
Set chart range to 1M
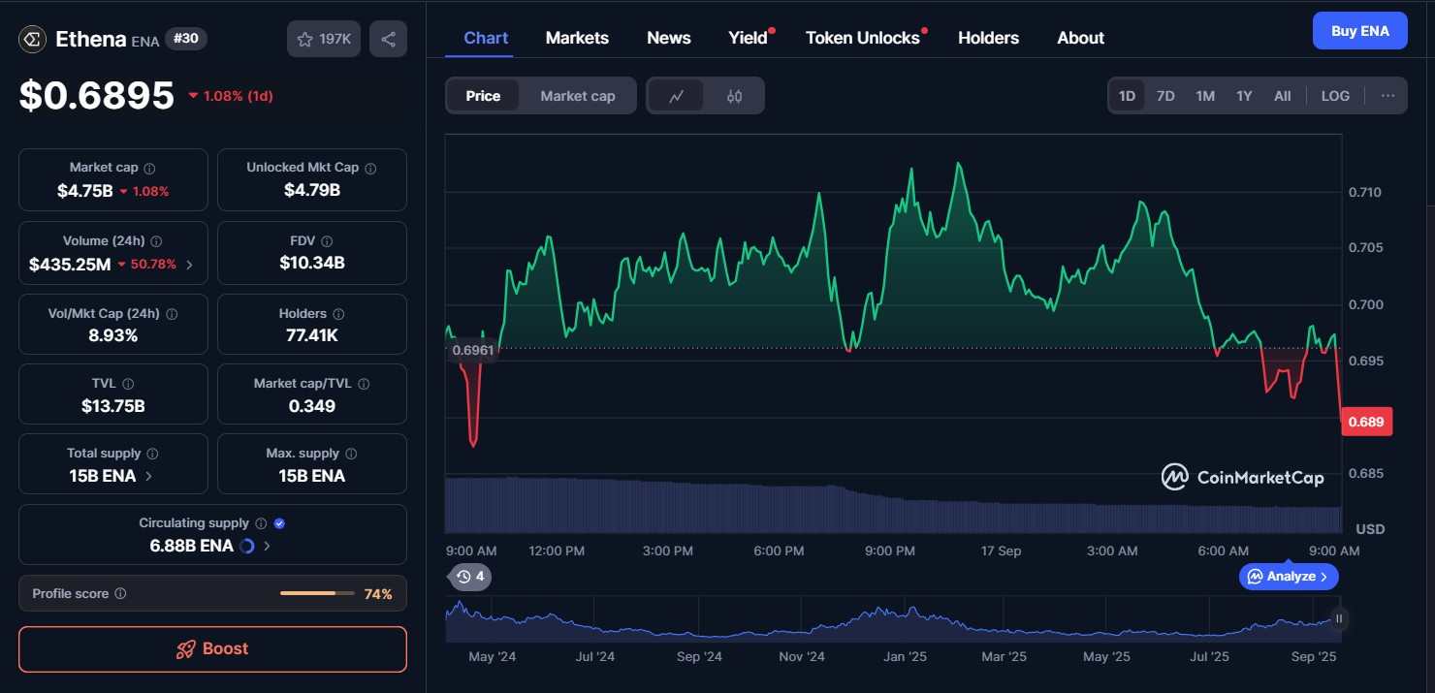1205,96
